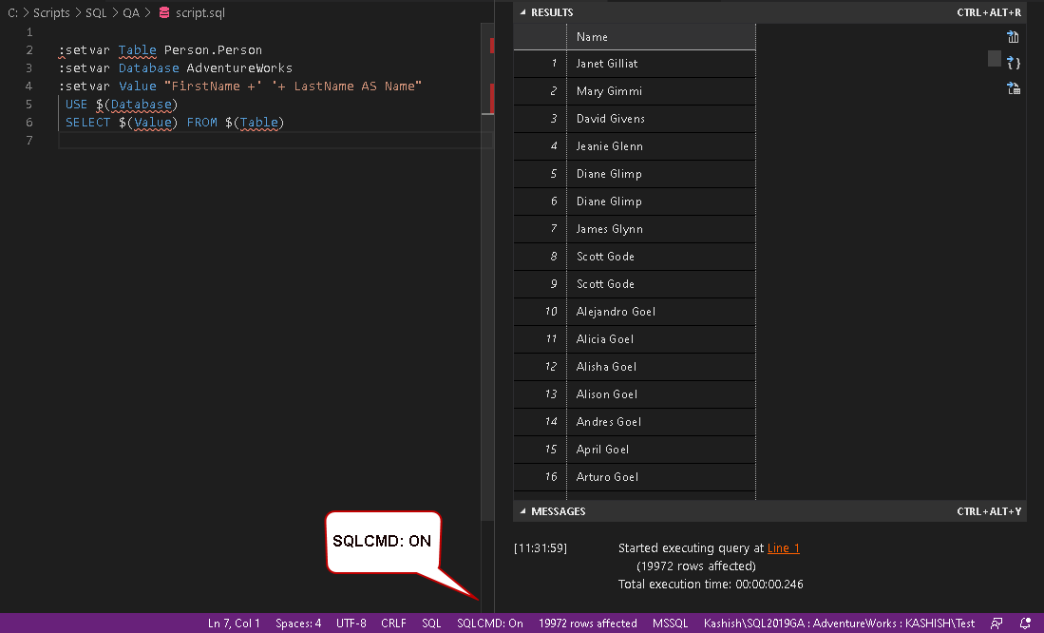
Task: Select the Alicia Goel cell
Action: point(661,339)
